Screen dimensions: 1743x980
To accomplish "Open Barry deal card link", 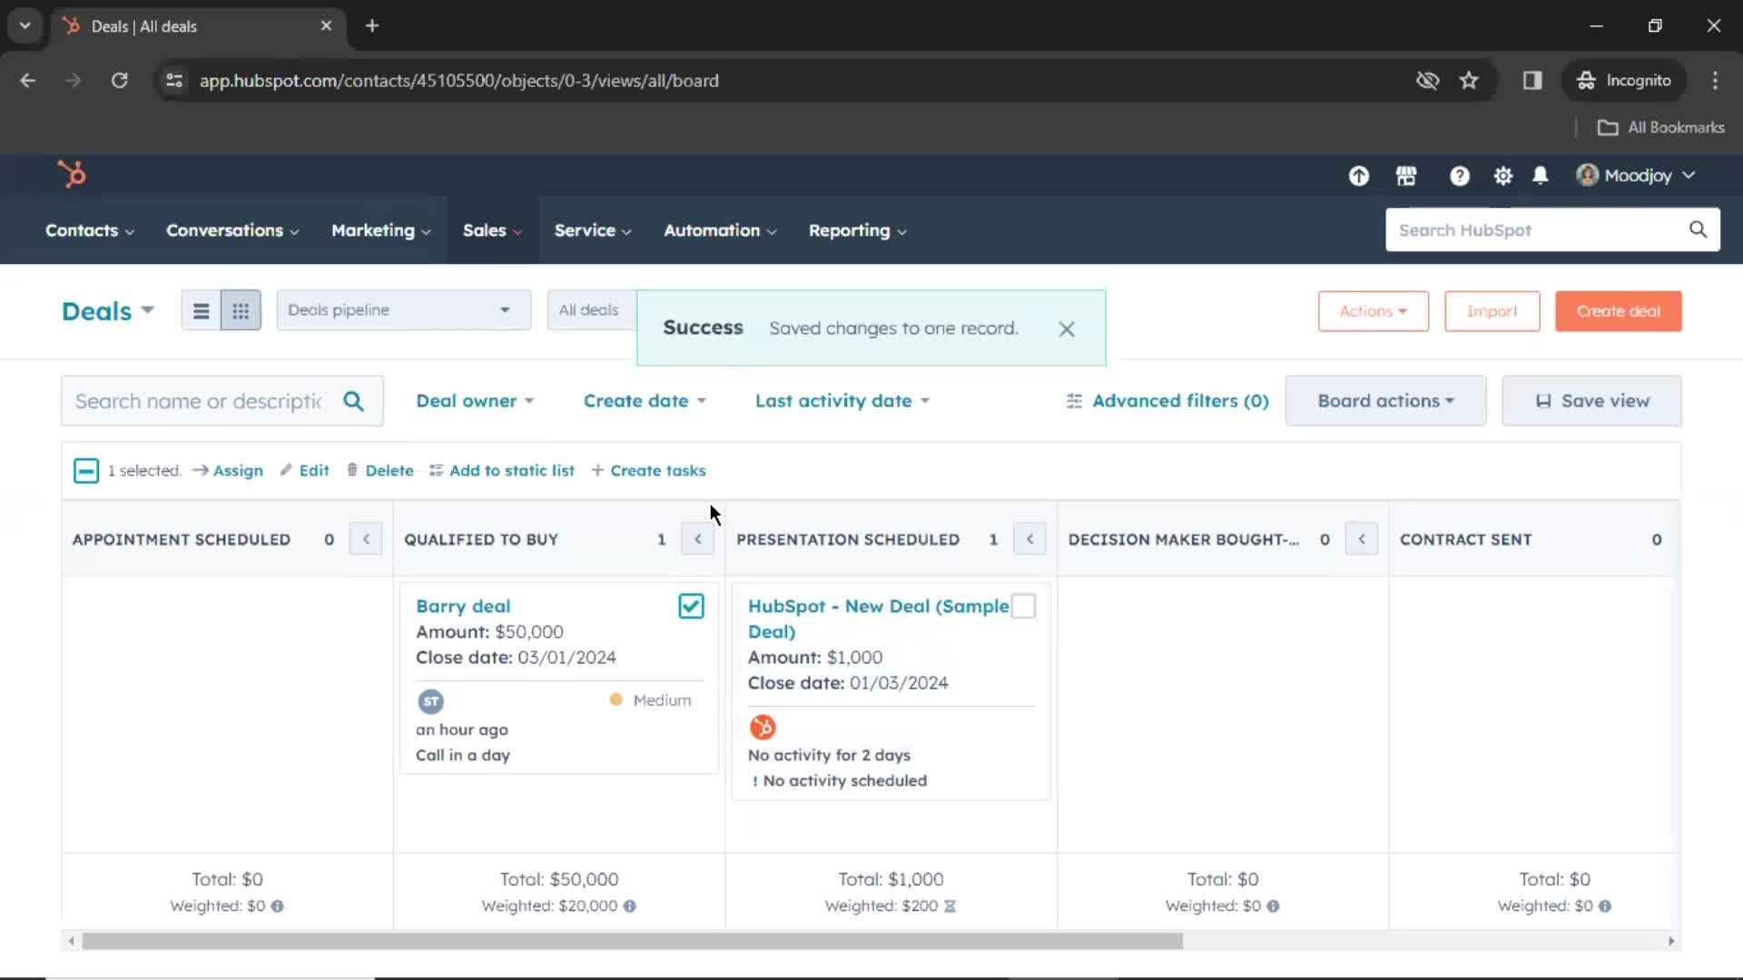I will pos(463,605).
